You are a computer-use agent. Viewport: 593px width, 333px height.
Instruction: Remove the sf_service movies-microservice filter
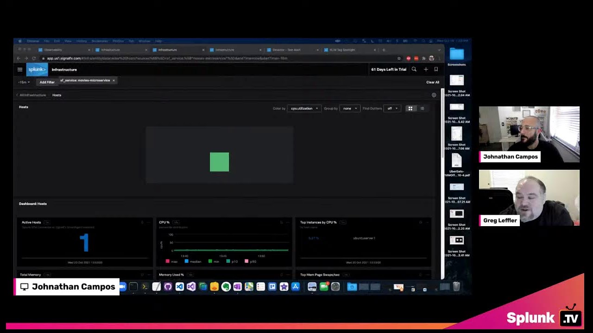114,80
